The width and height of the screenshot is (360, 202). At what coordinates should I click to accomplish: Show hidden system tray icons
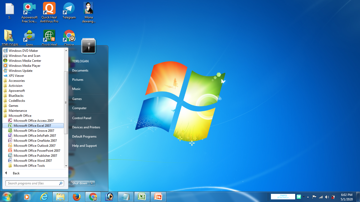pyautogui.click(x=308, y=197)
